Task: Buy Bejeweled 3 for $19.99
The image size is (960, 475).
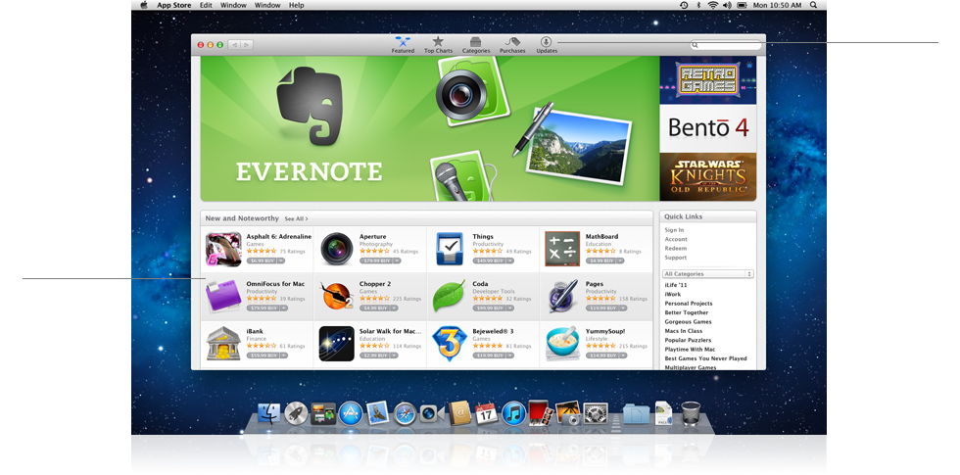Action: [489, 355]
